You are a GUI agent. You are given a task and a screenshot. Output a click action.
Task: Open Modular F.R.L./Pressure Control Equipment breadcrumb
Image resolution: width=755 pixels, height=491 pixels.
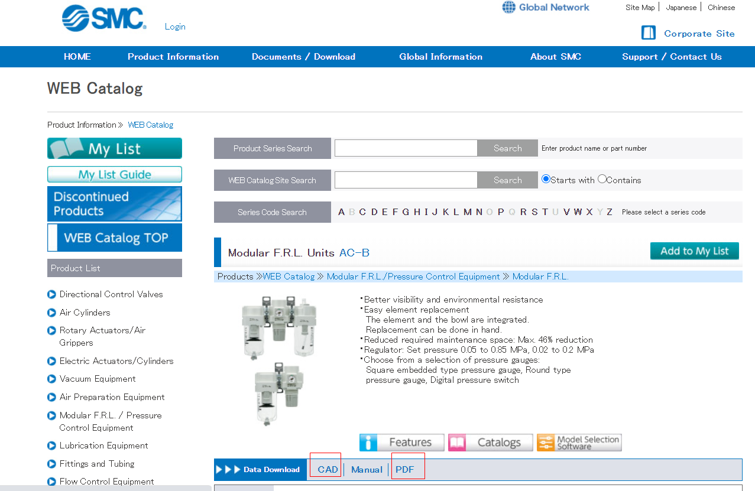413,277
